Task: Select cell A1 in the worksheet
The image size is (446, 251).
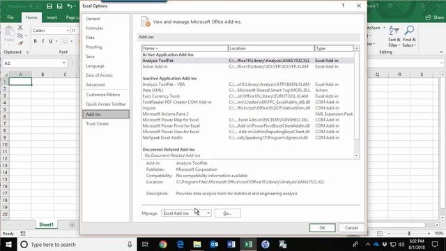Action: [20, 82]
